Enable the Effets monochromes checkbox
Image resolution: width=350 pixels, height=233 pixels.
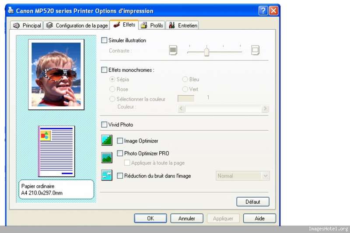pyautogui.click(x=104, y=70)
